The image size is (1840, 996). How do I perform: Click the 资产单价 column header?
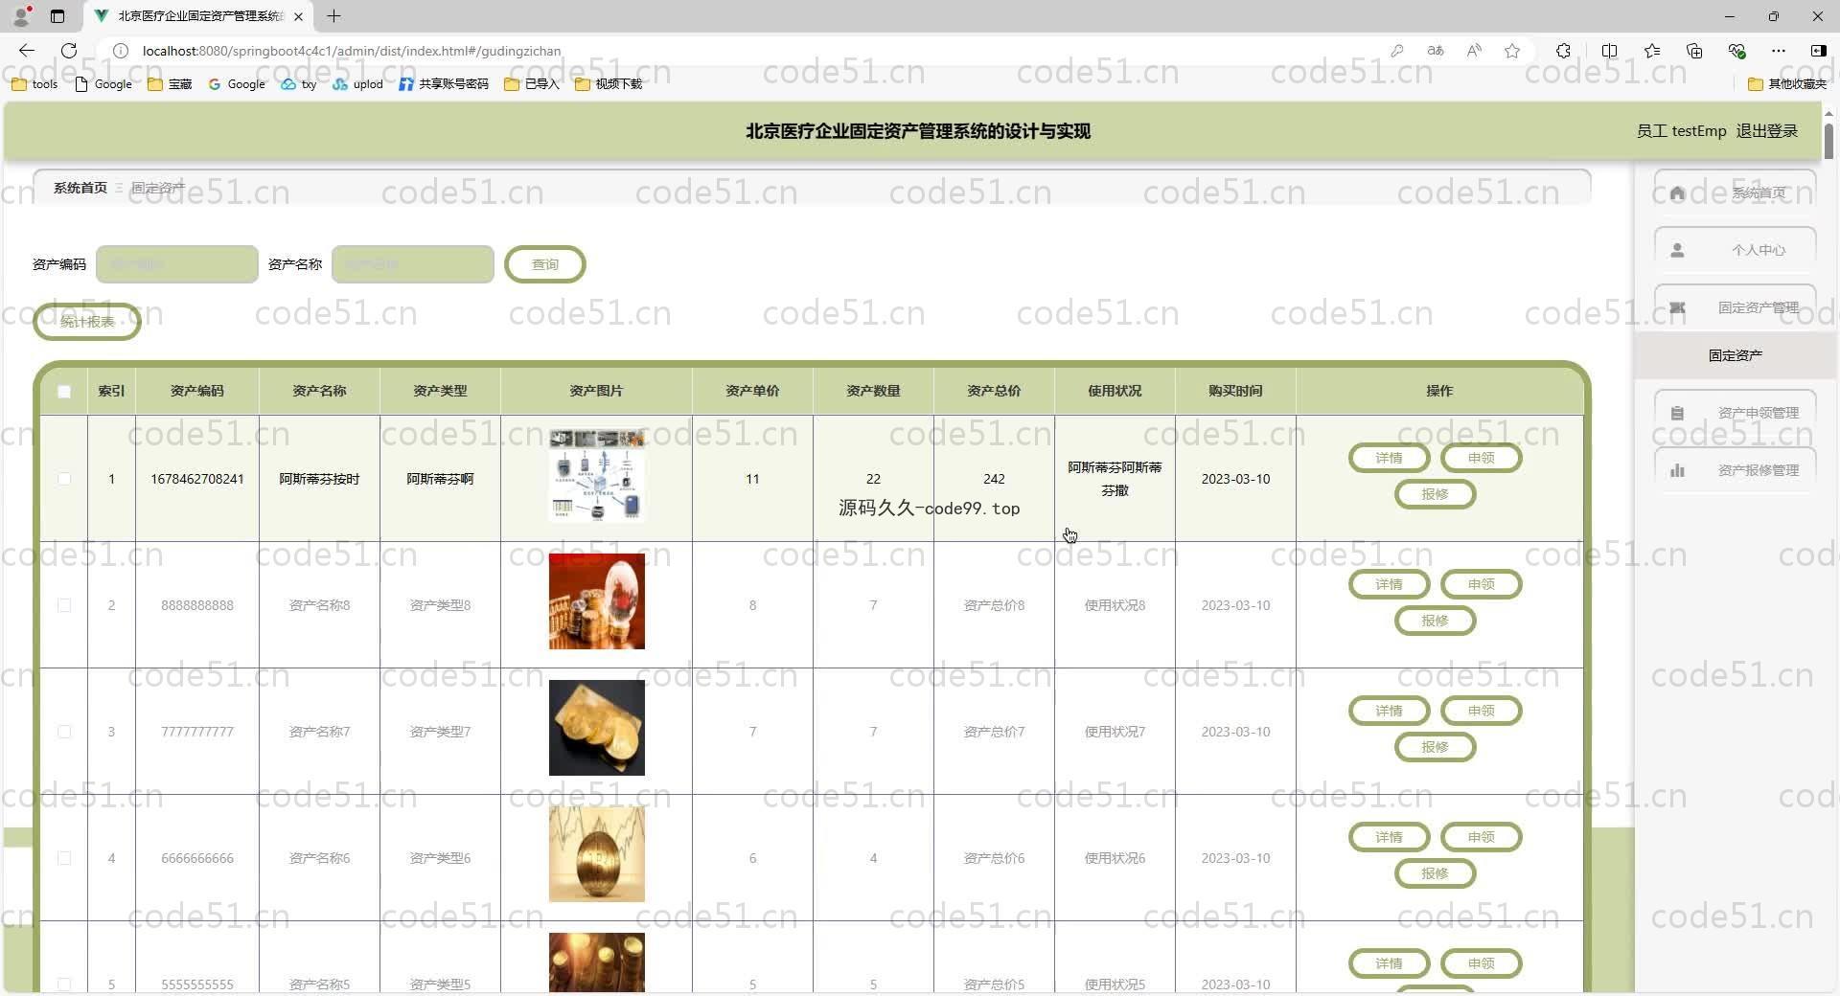click(x=752, y=391)
